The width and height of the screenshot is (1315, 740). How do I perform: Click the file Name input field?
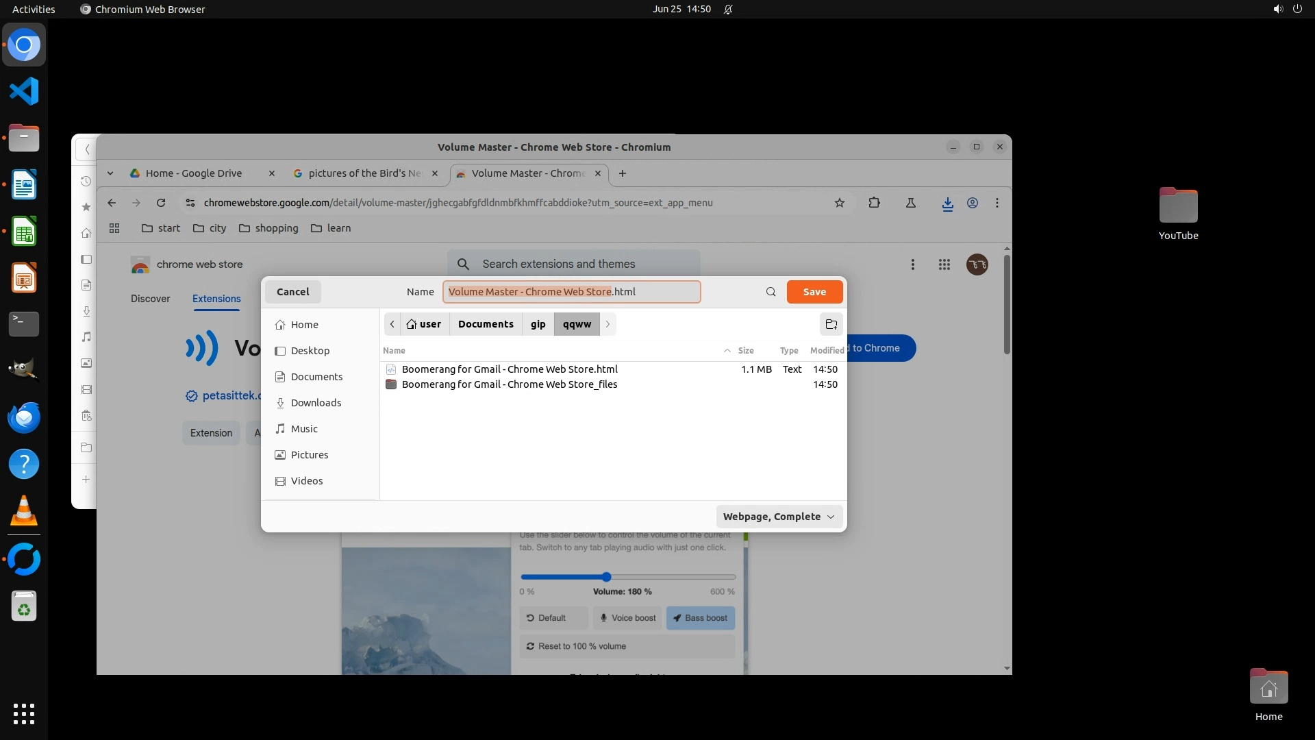click(571, 292)
